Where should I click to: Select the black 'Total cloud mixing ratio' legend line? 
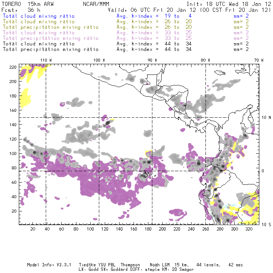39,44
